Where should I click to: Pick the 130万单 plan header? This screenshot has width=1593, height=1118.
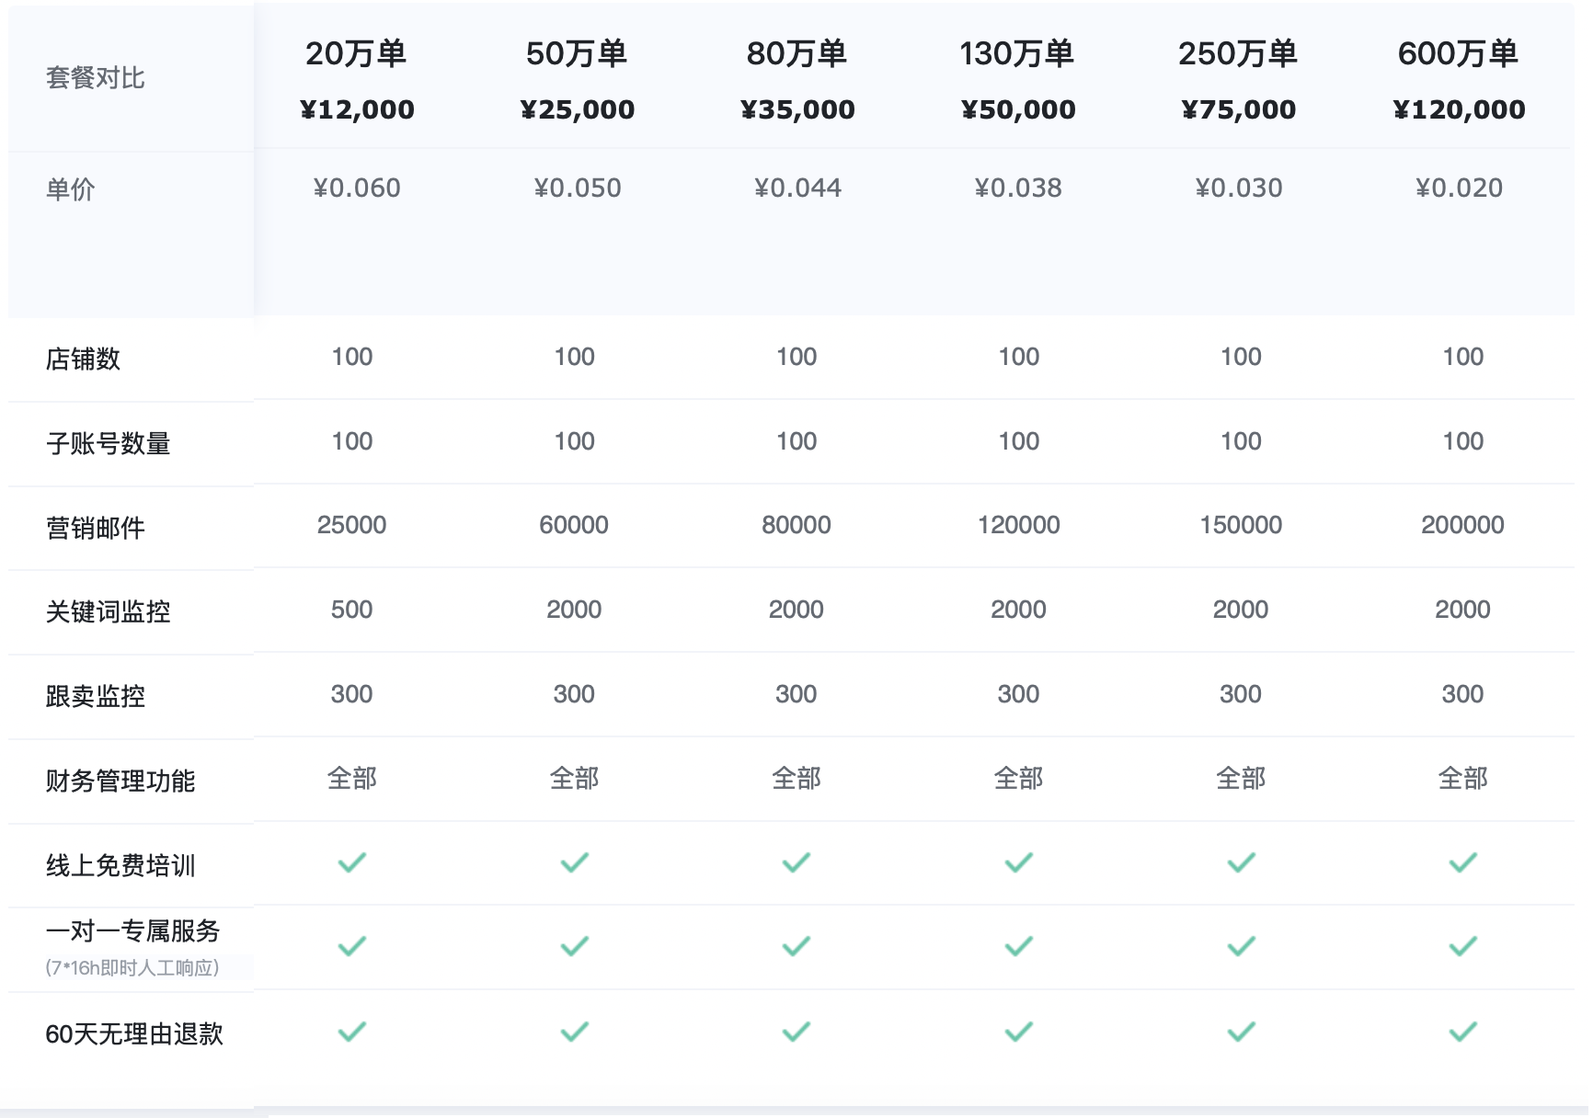(x=1017, y=54)
